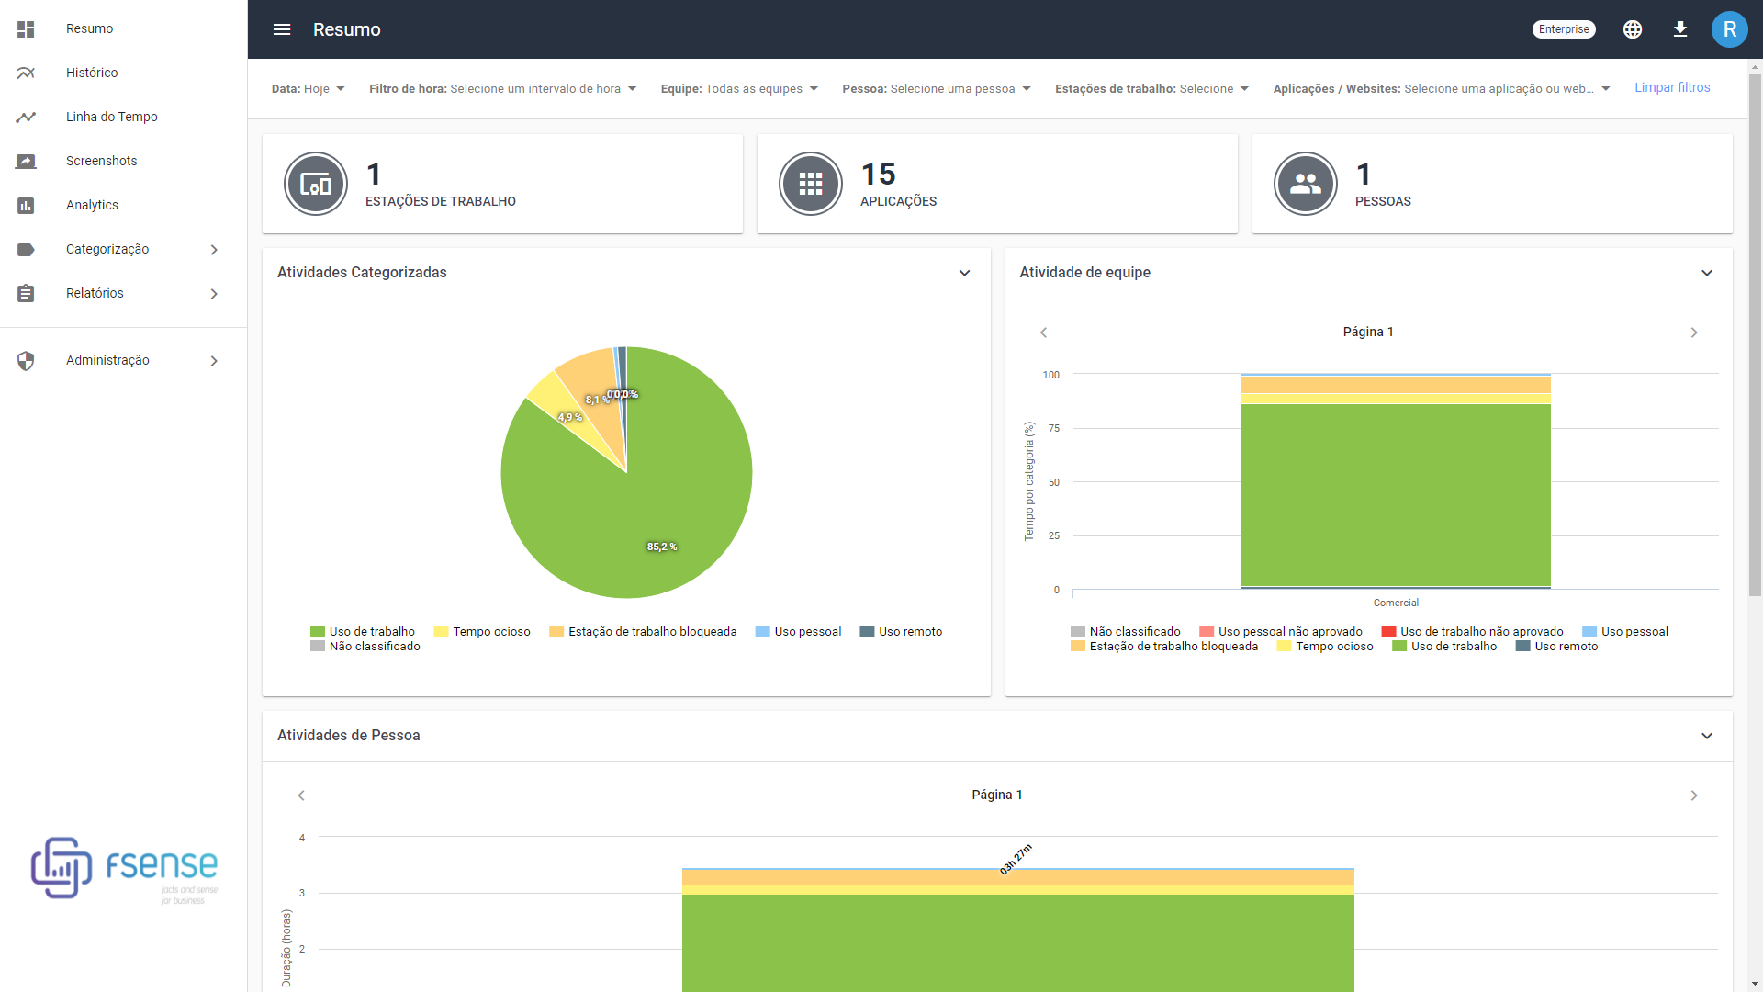Go to next page of Atividades de Pessoa
The width and height of the screenshot is (1763, 992).
tap(1696, 795)
